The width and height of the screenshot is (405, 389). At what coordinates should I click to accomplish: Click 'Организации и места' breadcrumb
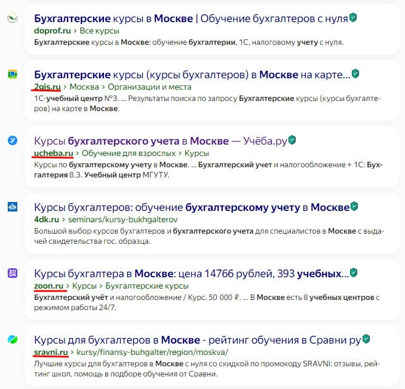[x=149, y=87]
